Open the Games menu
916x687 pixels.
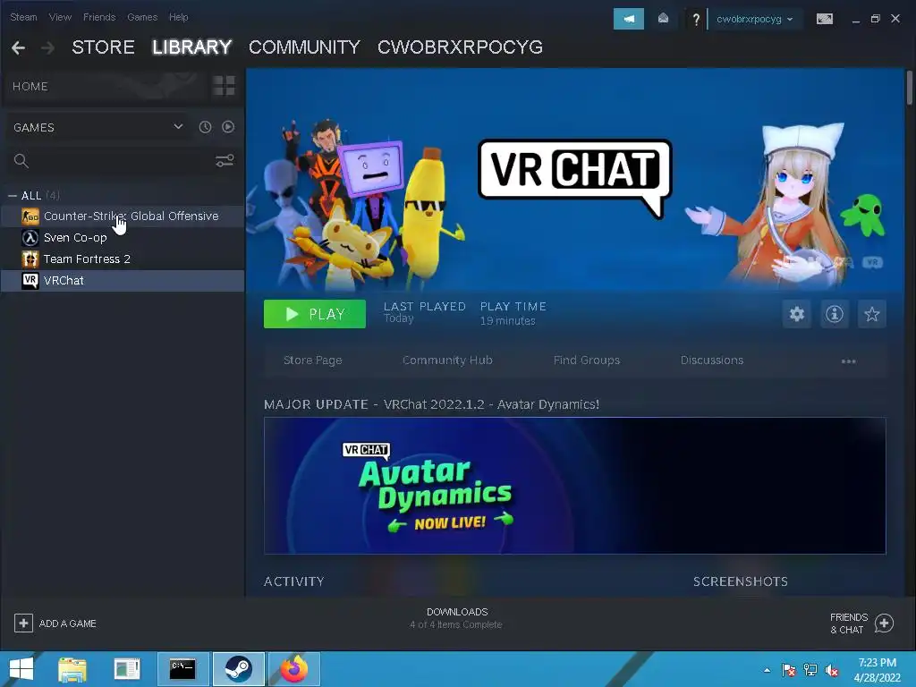(x=142, y=17)
